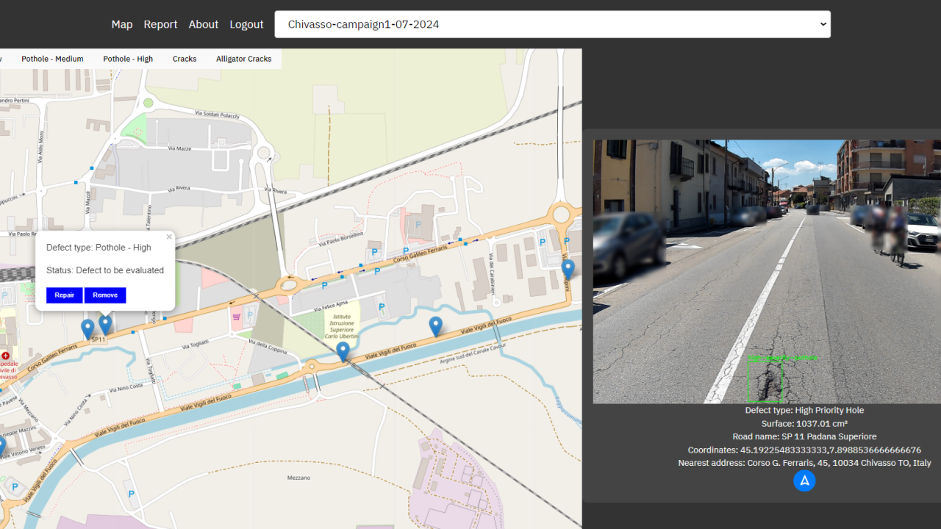This screenshot has width=941, height=529.
Task: Open the Map page
Action: [x=122, y=24]
